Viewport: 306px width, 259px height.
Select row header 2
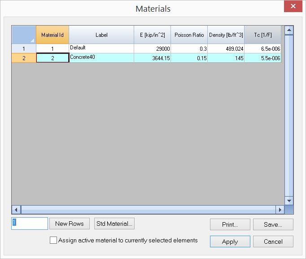coord(24,58)
